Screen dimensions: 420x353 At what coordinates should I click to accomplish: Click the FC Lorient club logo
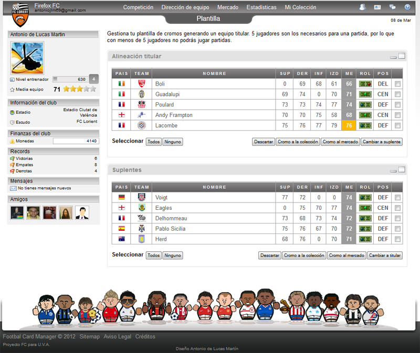20,15
